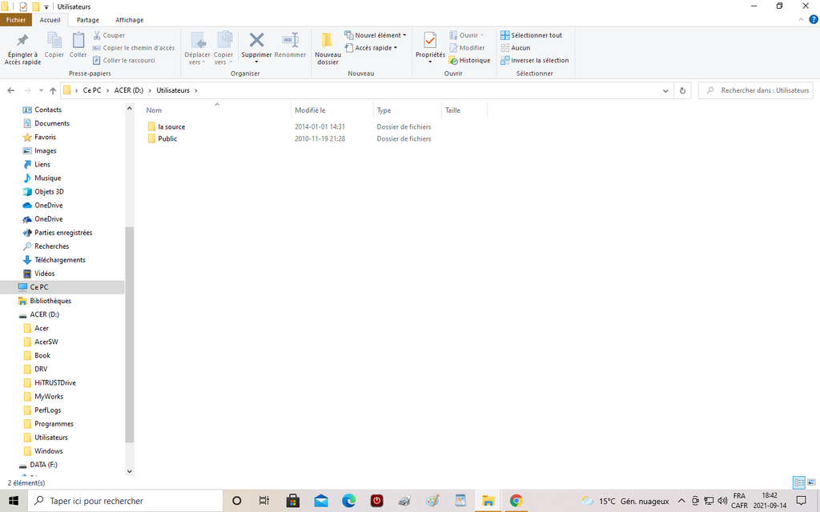Viewport: 820px width, 512px height.
Task: Launch Microsoft Edge from the taskbar
Action: click(349, 501)
